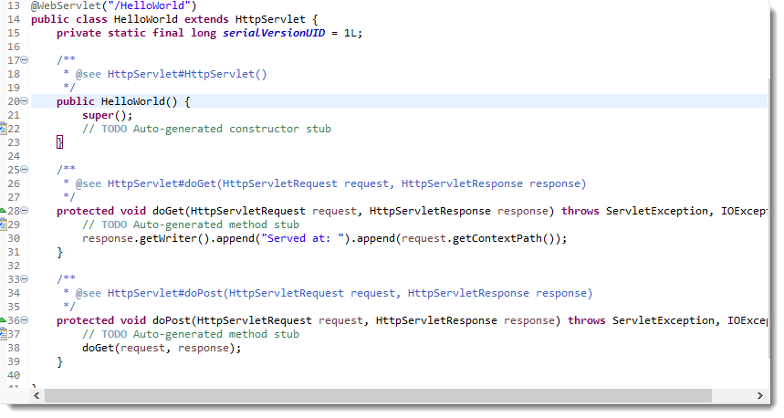Click the green override indicator on line 36
784x418 pixels.
3,320
